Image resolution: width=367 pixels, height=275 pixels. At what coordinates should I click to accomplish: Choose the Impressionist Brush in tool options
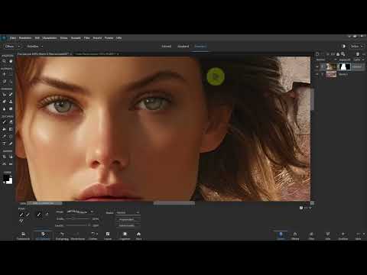click(x=28, y=215)
